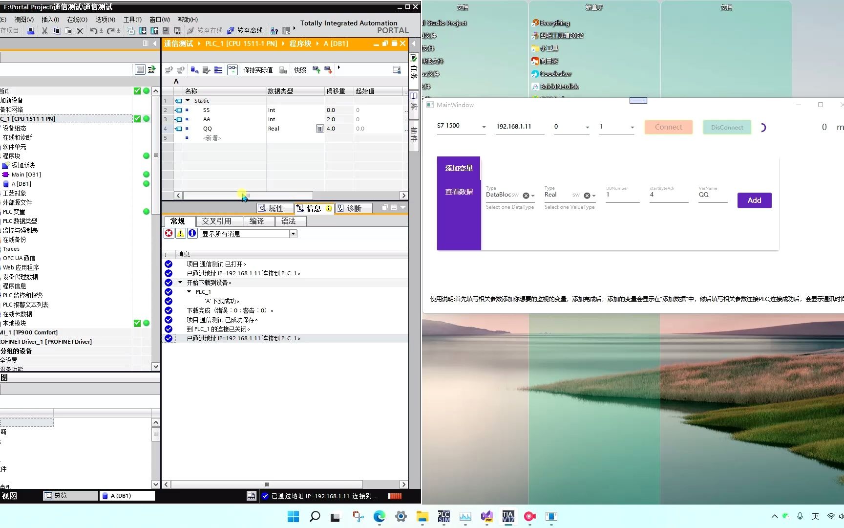The width and height of the screenshot is (844, 528).
Task: Toggle the information messages filter icon
Action: [x=192, y=233]
